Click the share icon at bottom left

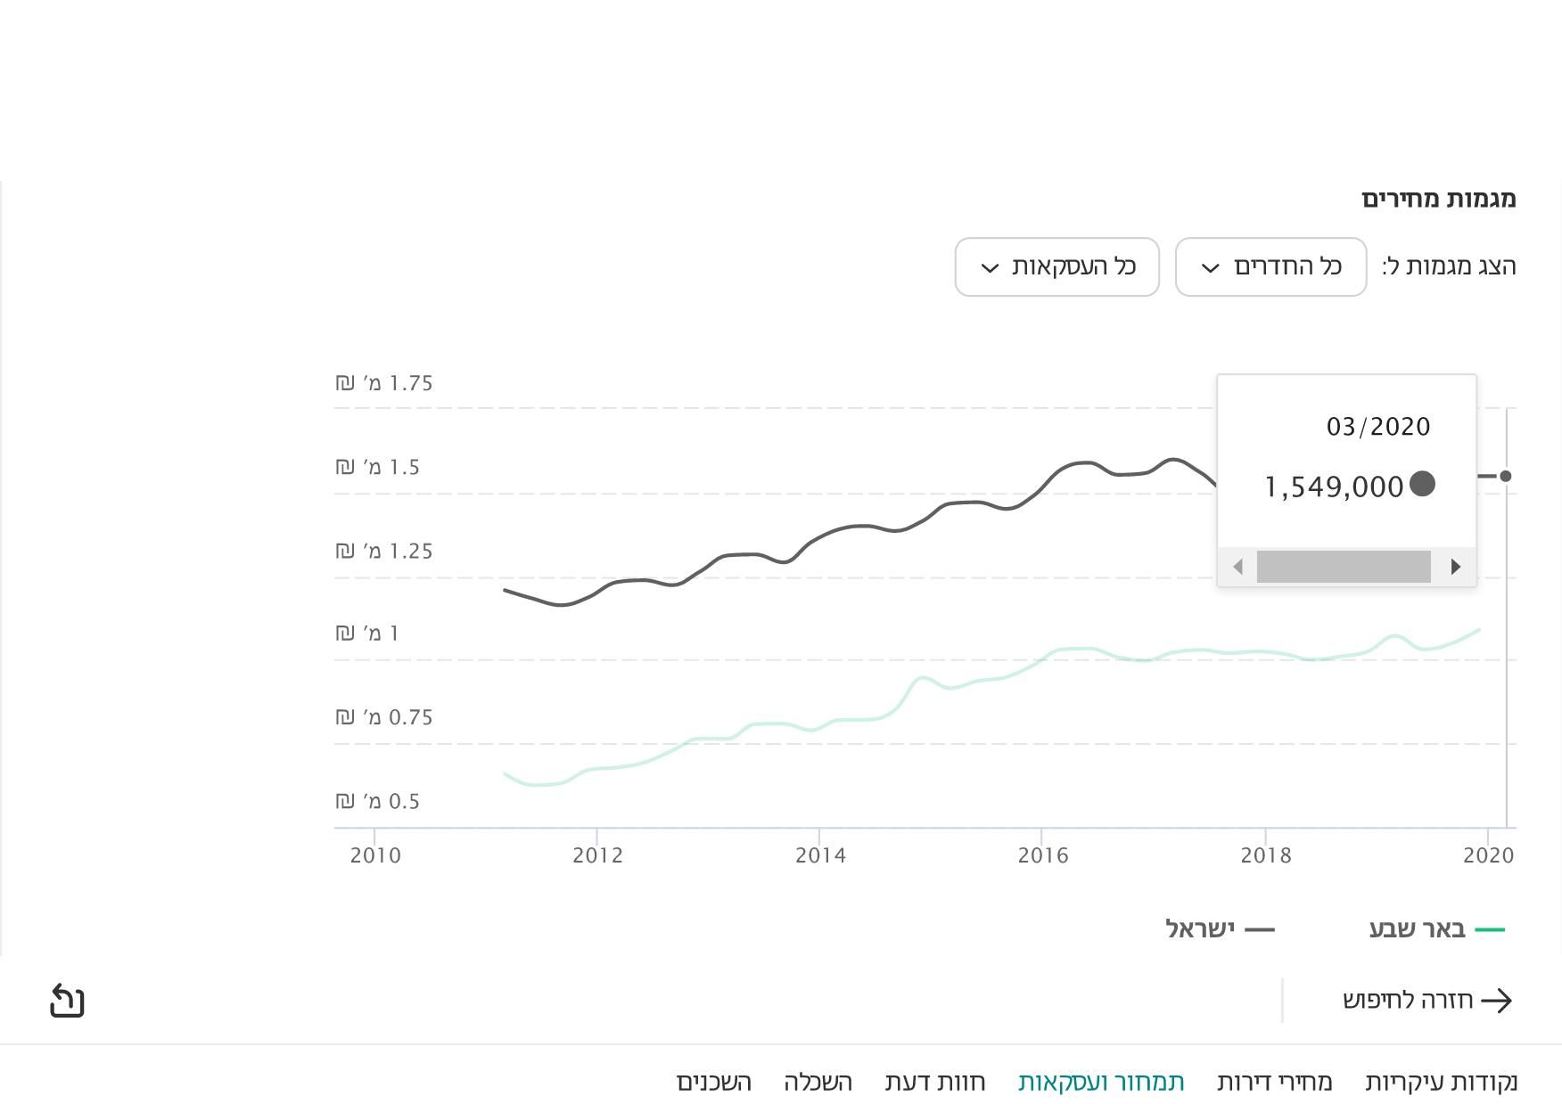point(67,1001)
